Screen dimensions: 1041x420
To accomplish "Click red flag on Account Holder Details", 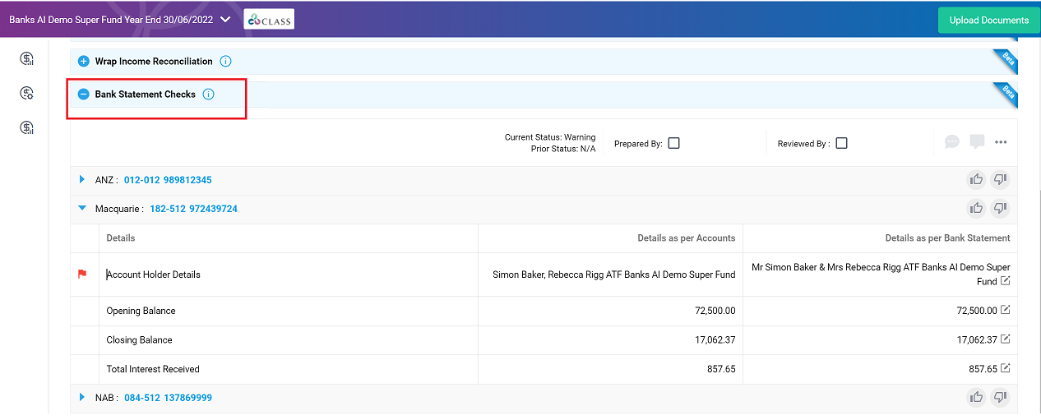I will pos(82,275).
